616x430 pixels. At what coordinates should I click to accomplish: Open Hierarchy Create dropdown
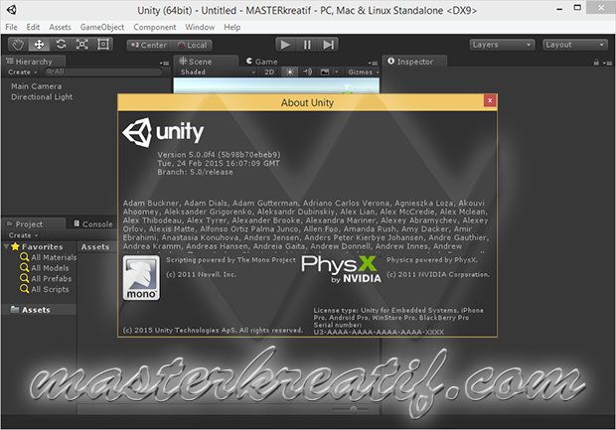pos(23,72)
